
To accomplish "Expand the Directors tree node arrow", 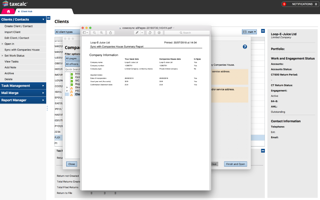I will 67,87.
